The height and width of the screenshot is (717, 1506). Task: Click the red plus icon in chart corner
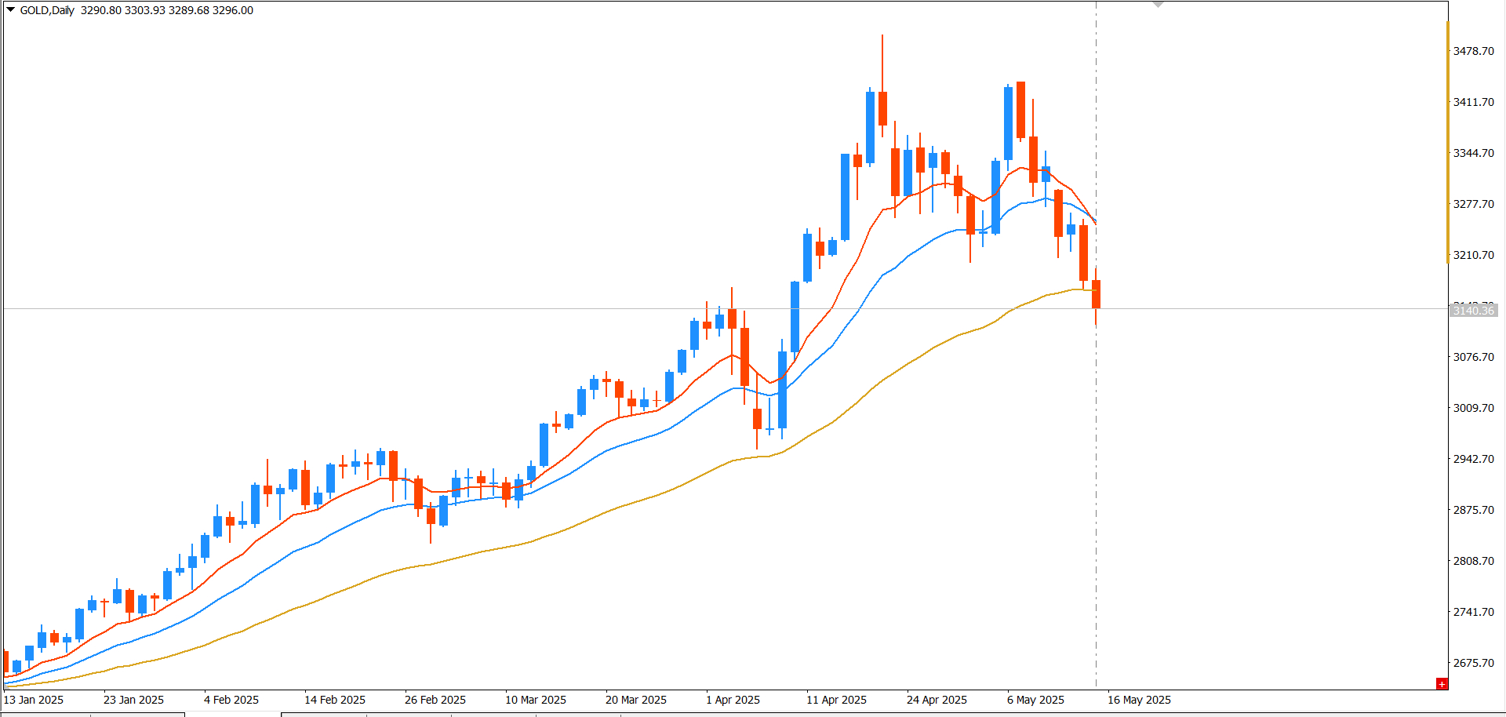click(x=1442, y=684)
